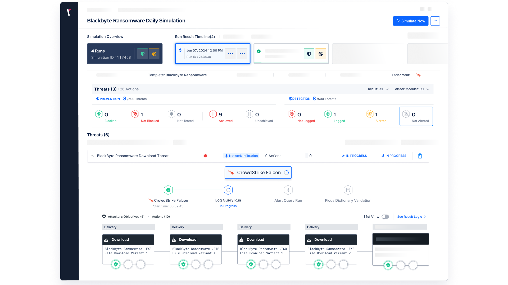Toggle the List View switch
Screen dimensions: 508x285
click(x=385, y=216)
